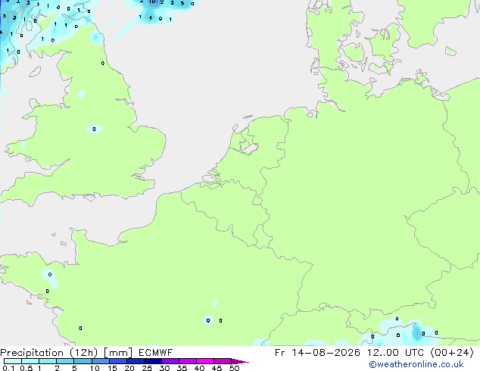Click the '0.5' legend scale label

[26, 368]
